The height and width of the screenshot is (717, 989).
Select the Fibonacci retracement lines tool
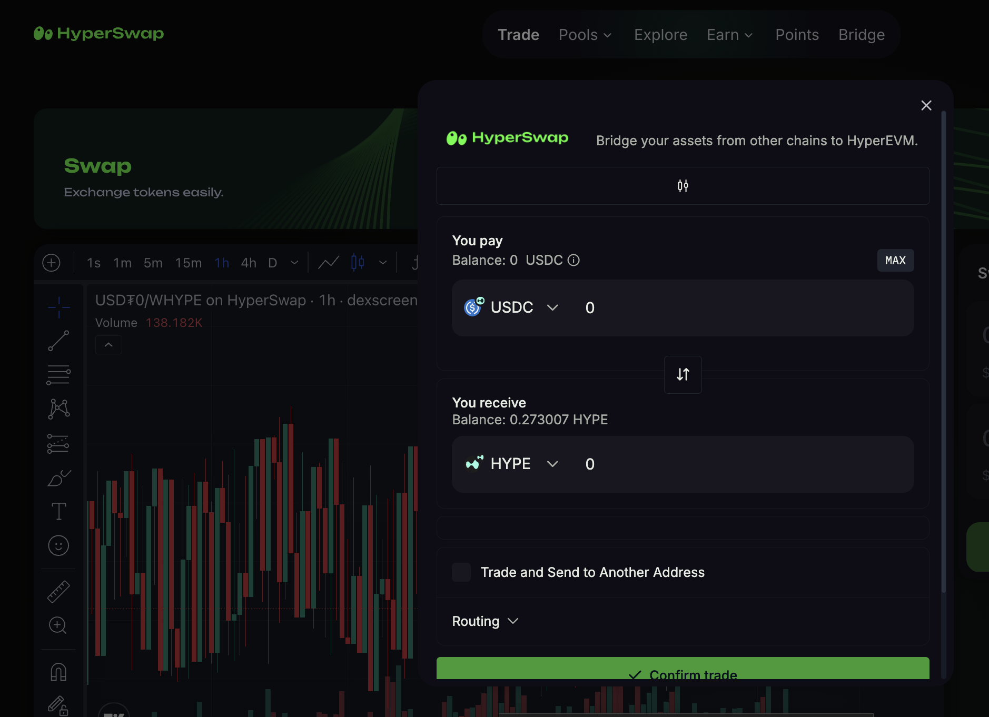click(x=58, y=375)
